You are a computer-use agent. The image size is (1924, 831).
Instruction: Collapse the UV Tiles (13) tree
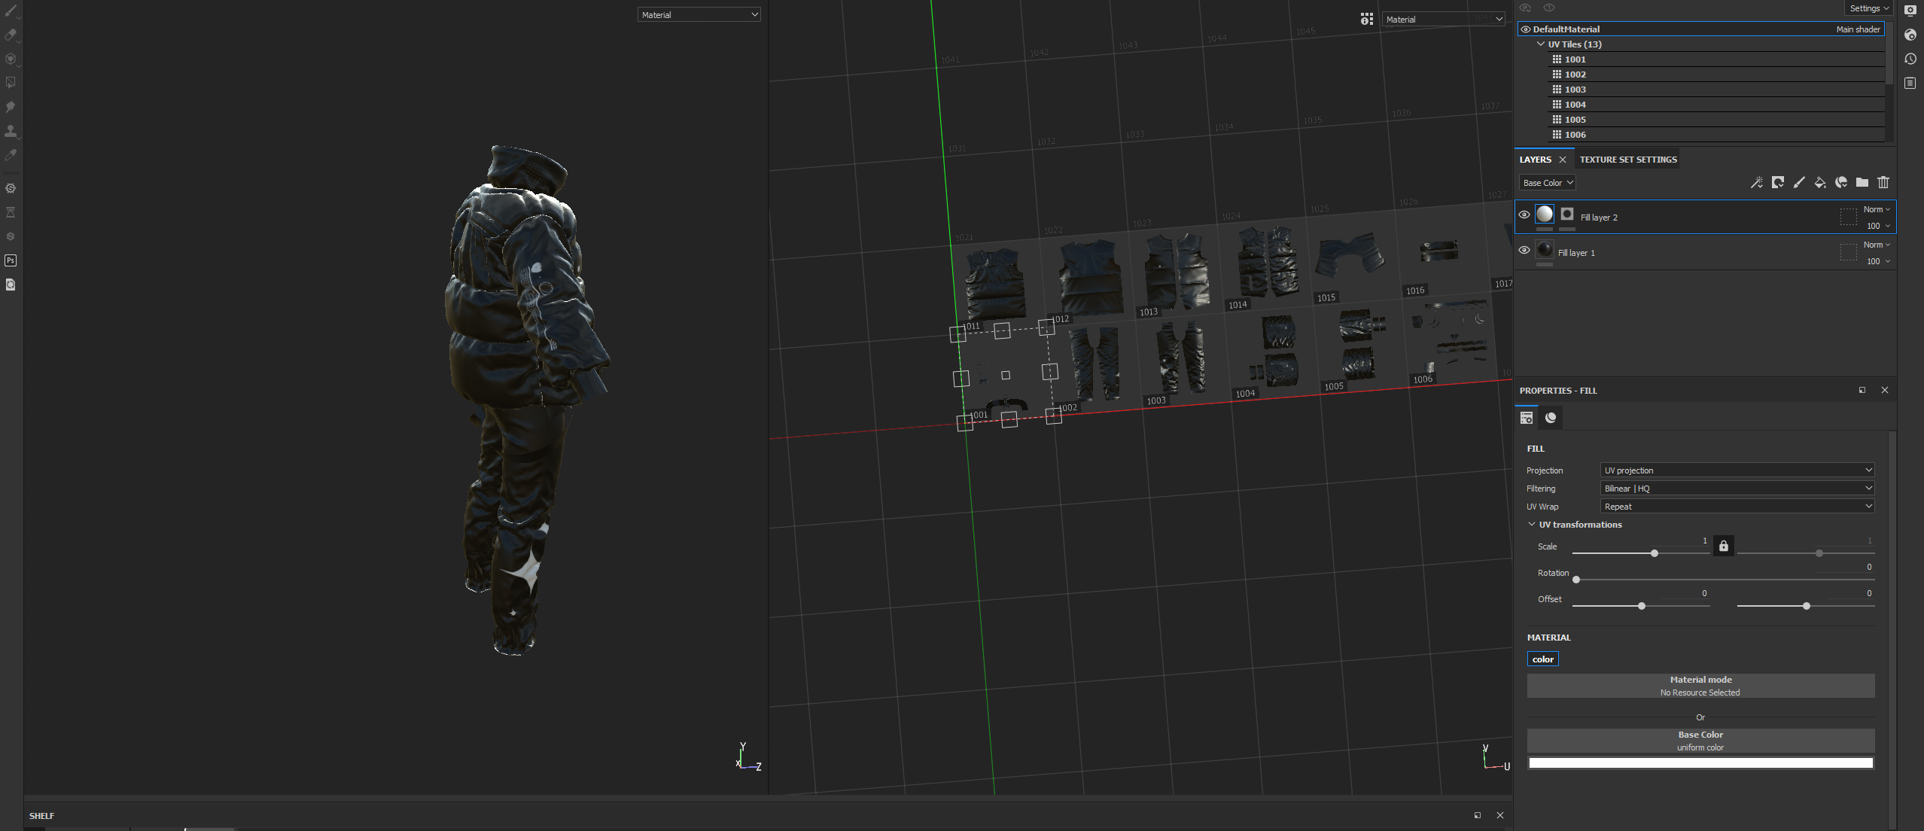1540,44
